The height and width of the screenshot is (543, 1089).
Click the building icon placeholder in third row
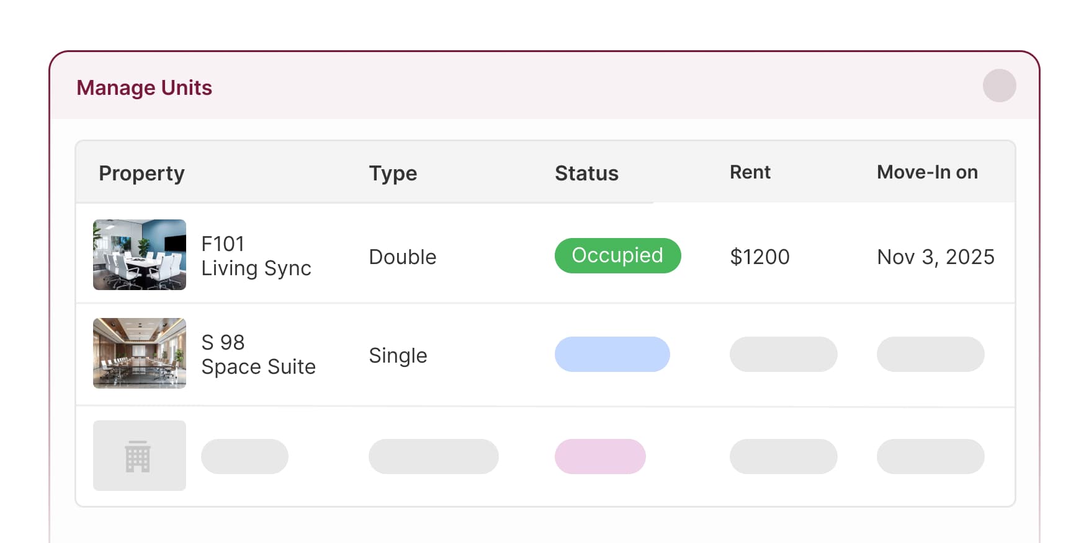pyautogui.click(x=139, y=456)
